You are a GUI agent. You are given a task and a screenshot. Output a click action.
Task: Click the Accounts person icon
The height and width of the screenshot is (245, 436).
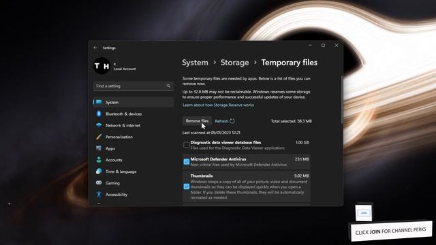click(x=99, y=160)
